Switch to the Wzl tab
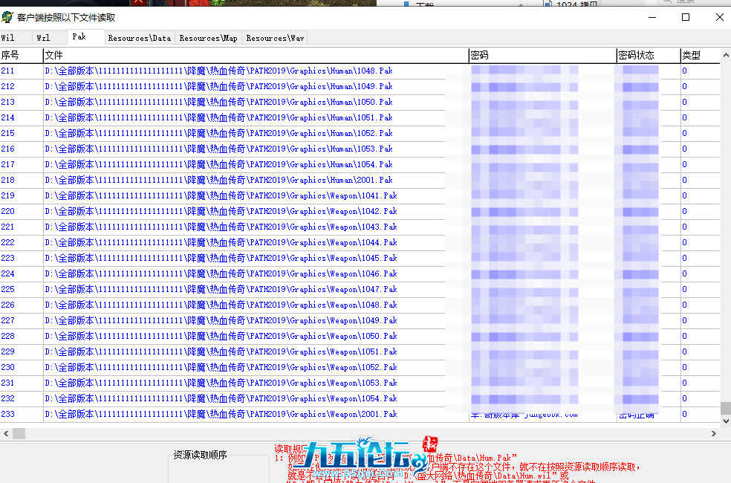The image size is (731, 483). (50, 38)
